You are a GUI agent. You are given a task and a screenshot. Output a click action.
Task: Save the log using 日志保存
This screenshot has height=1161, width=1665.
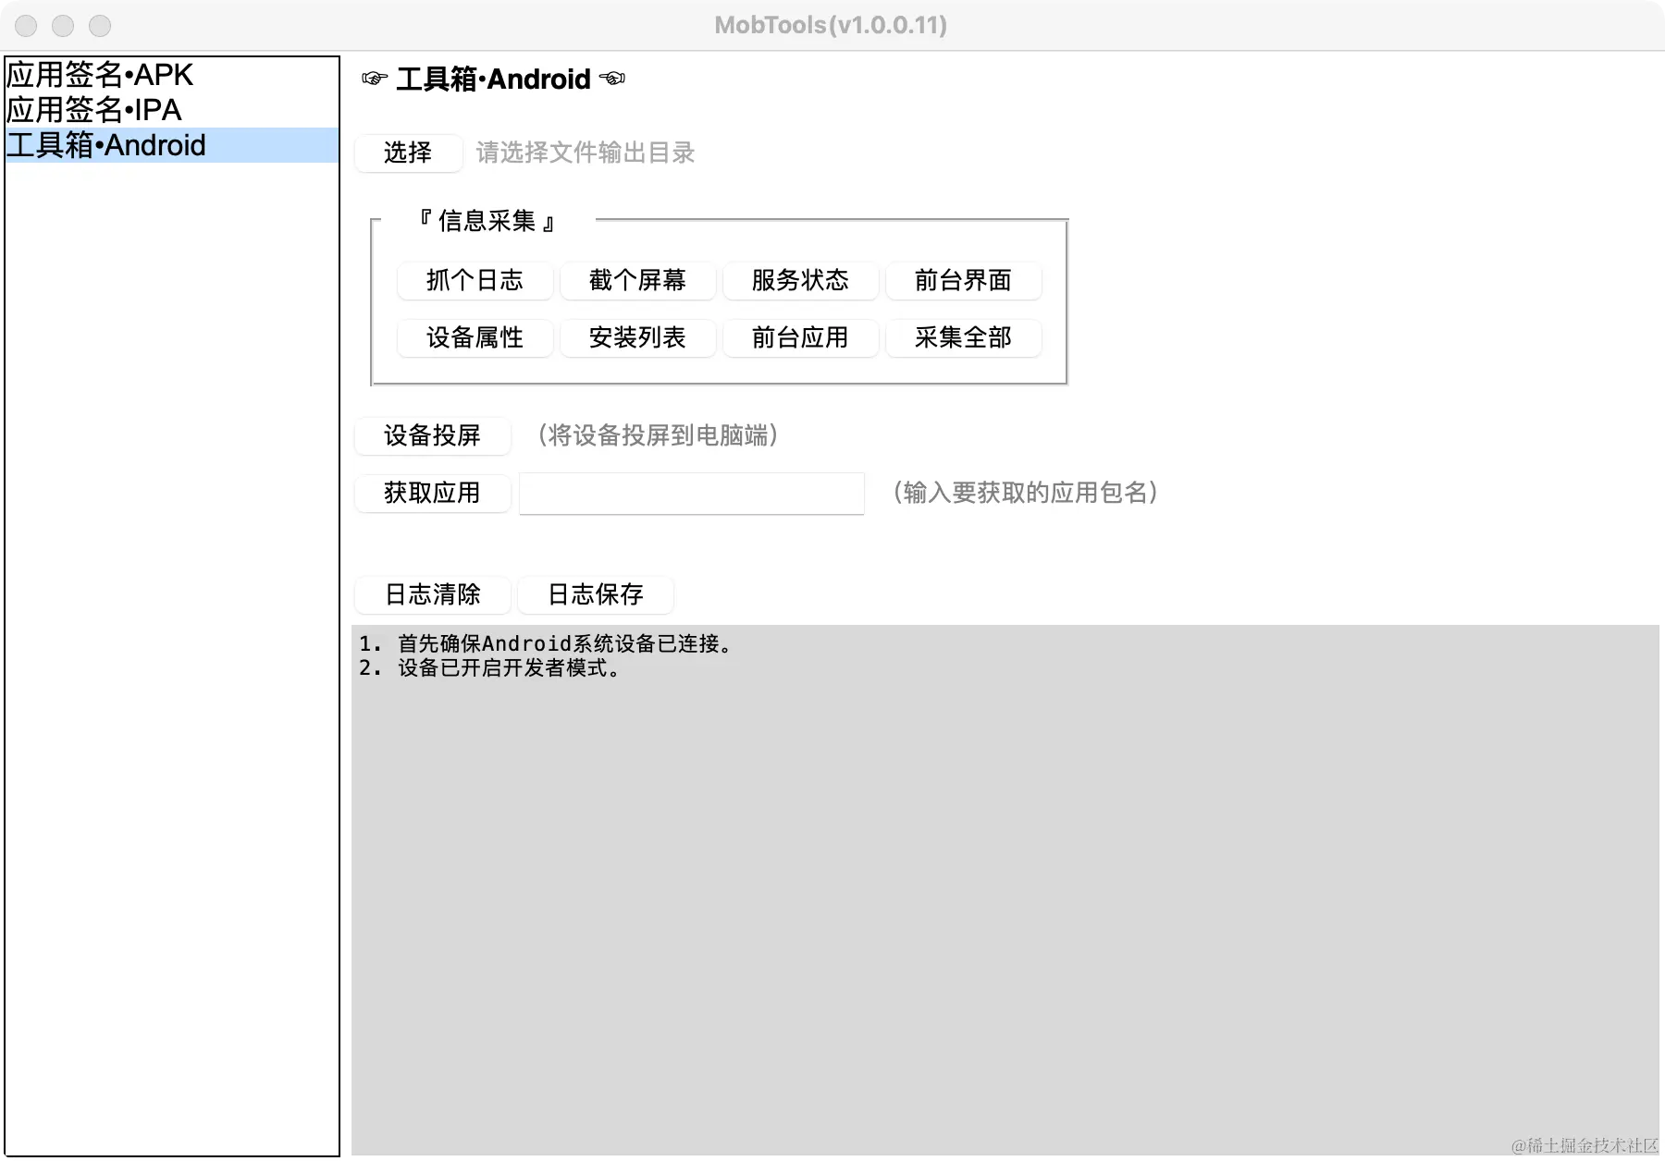(595, 594)
